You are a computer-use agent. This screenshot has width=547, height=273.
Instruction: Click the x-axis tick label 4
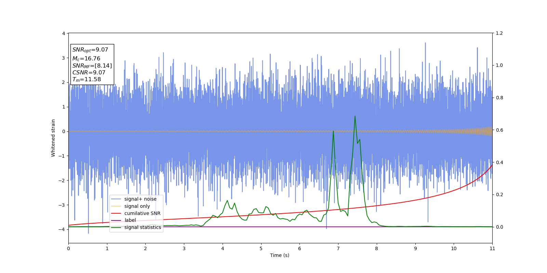223,248
